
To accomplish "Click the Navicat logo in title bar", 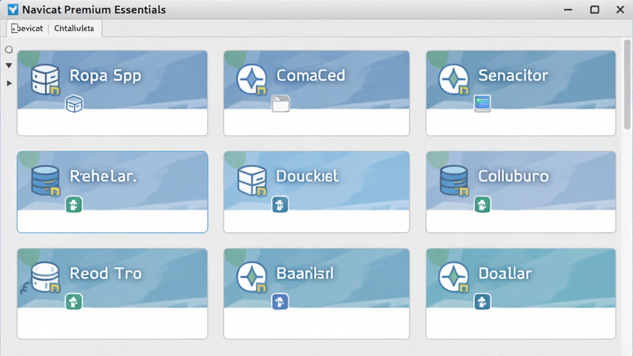I will [x=13, y=9].
